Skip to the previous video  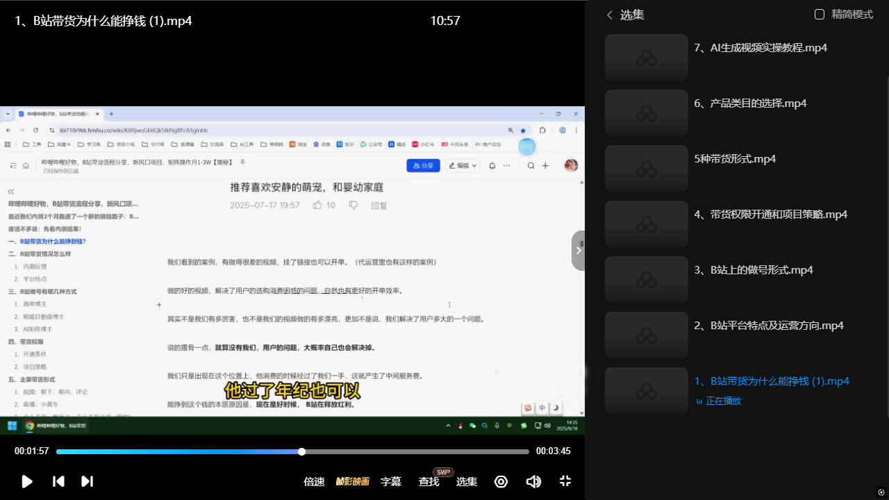pyautogui.click(x=59, y=481)
